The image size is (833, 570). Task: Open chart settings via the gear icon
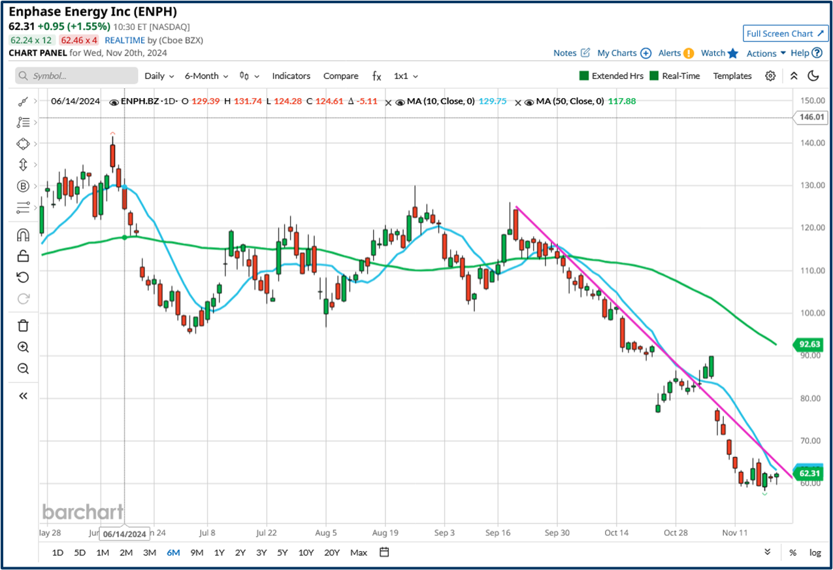point(770,76)
